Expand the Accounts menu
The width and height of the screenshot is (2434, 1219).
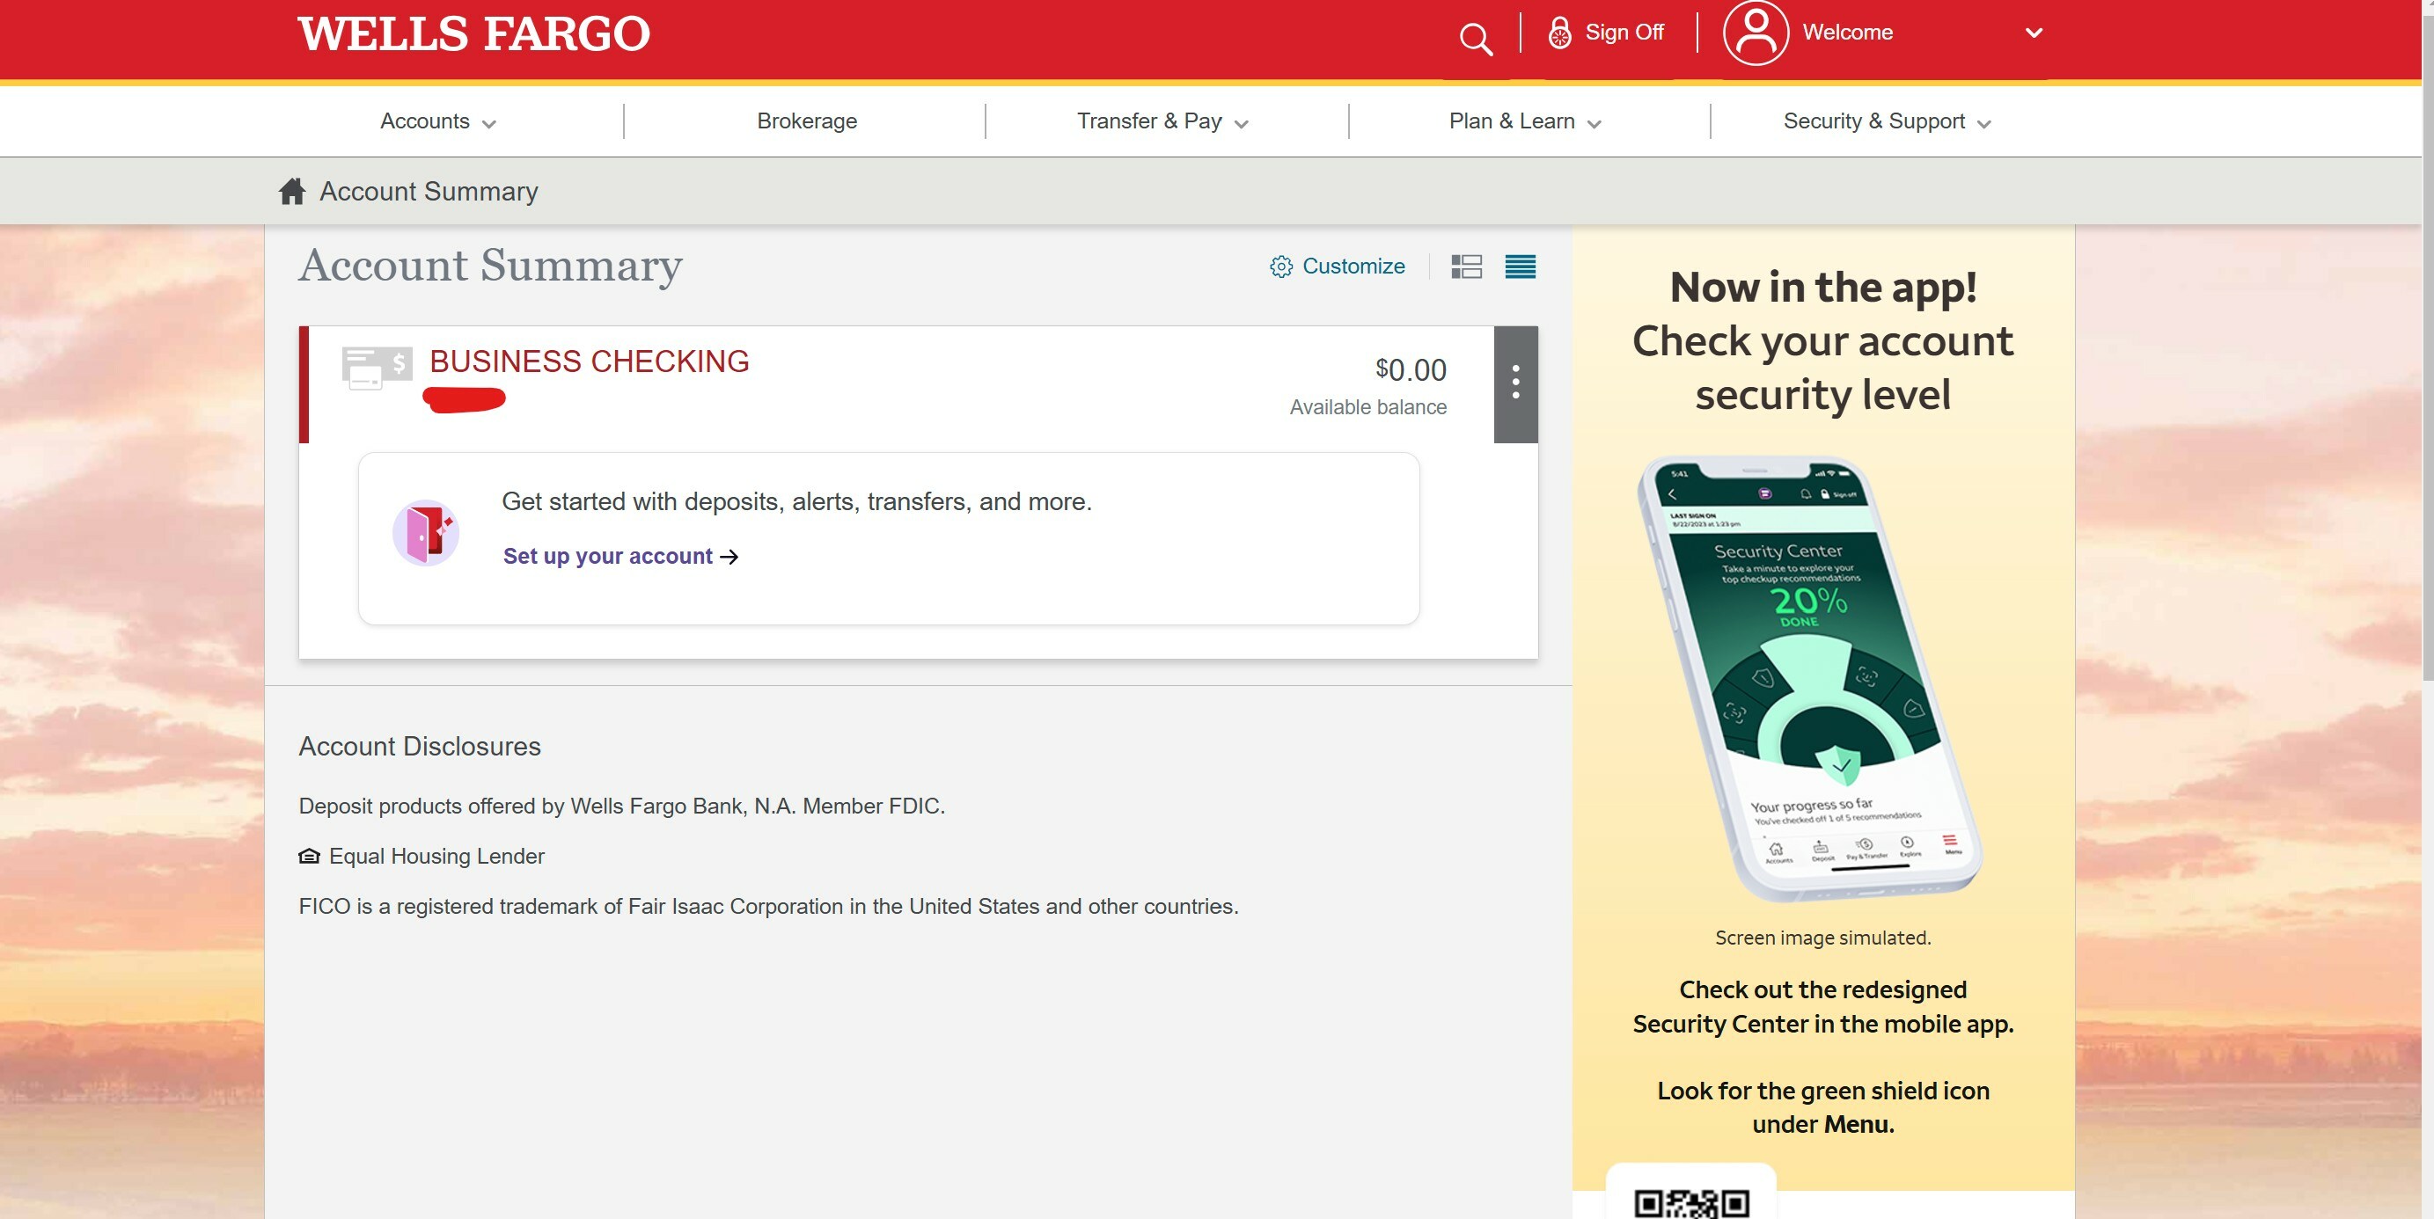point(437,120)
